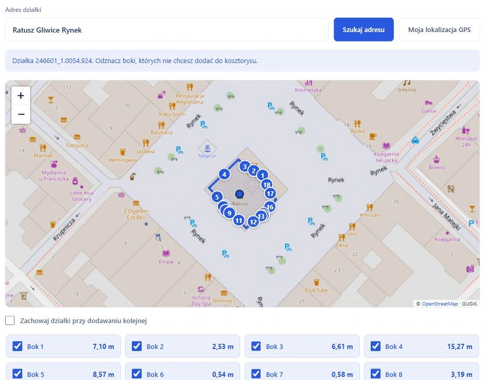Select side marker 9 on the parcel

point(229,213)
